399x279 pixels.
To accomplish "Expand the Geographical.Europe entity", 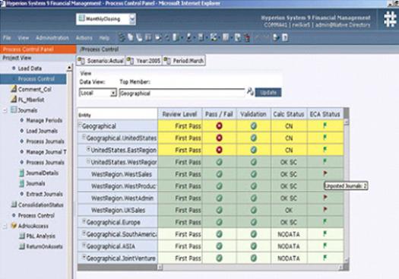I will pos(84,221).
